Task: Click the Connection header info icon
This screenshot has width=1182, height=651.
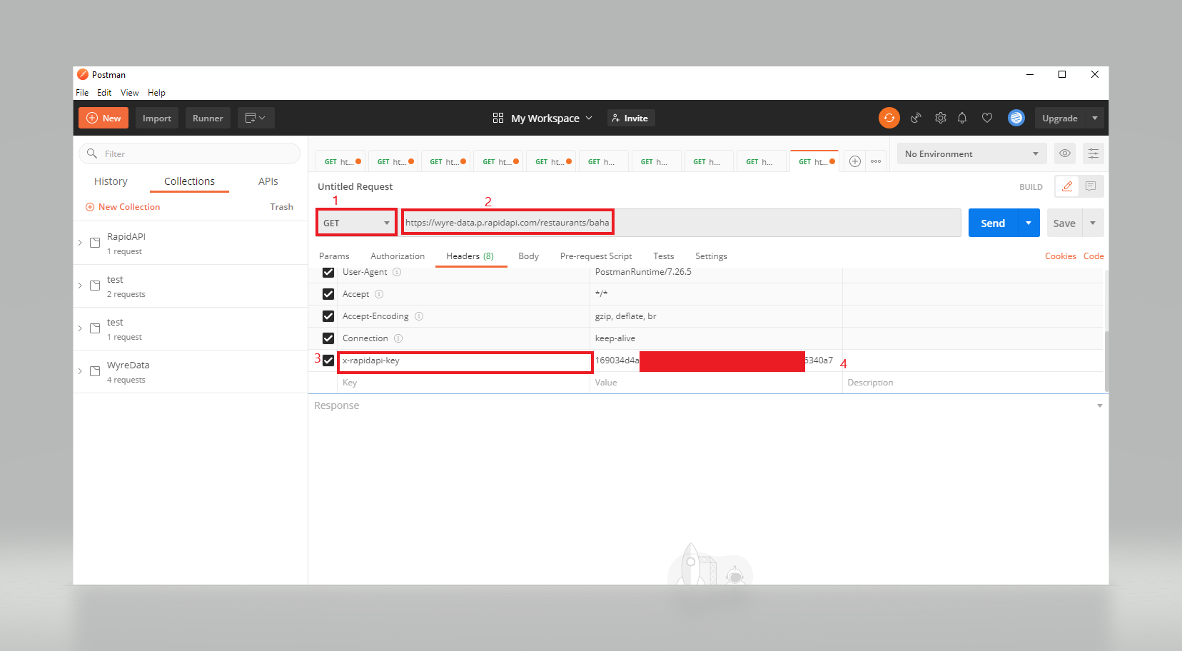Action: [x=398, y=338]
